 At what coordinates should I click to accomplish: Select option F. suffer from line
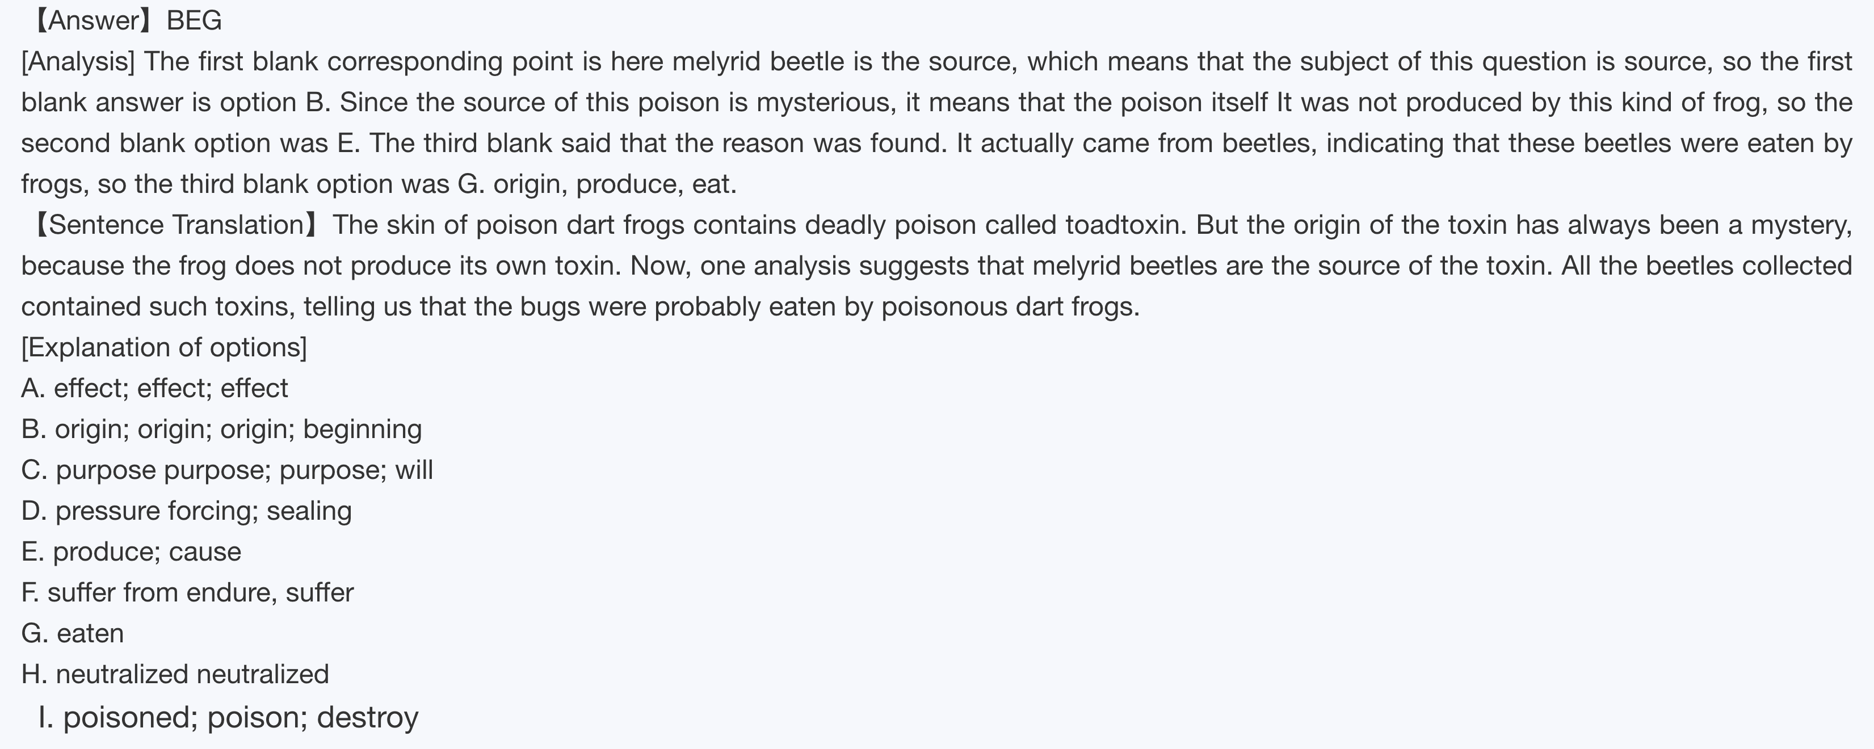click(187, 592)
